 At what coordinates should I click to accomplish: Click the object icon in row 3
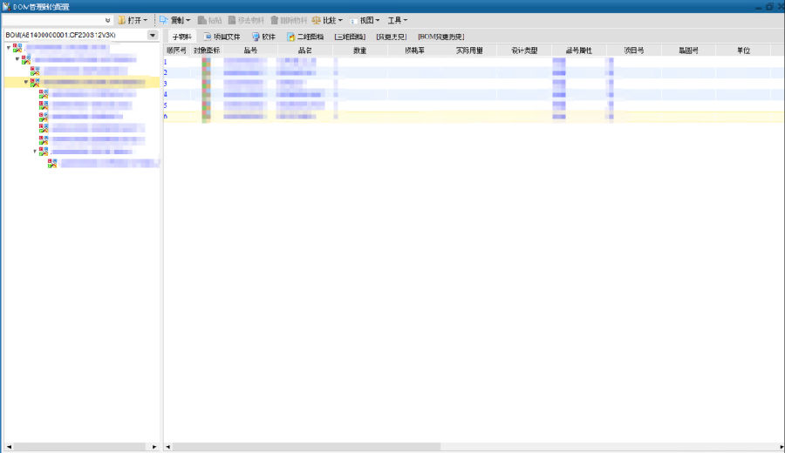tap(206, 84)
